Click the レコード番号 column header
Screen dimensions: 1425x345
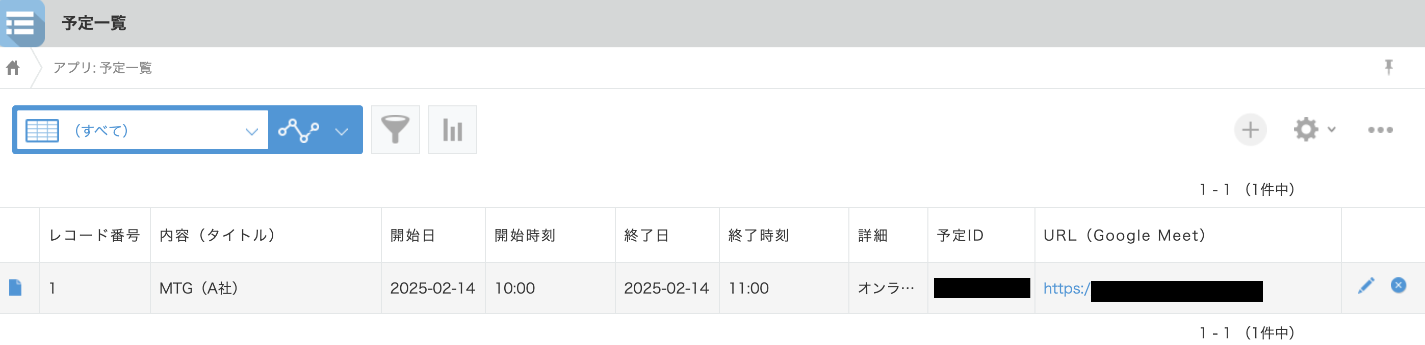94,235
